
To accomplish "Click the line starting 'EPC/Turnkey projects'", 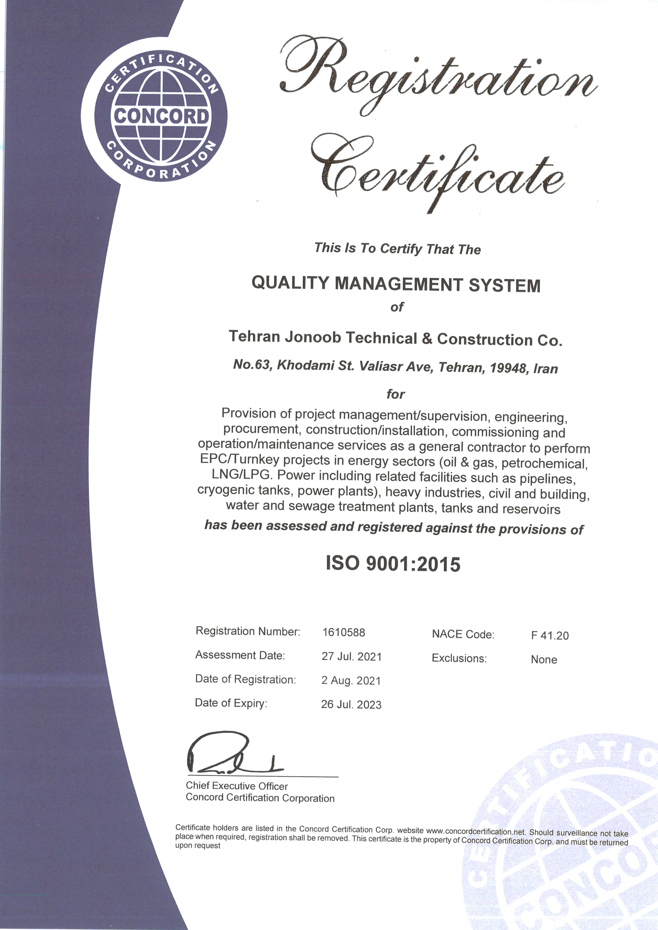I will click(x=394, y=462).
